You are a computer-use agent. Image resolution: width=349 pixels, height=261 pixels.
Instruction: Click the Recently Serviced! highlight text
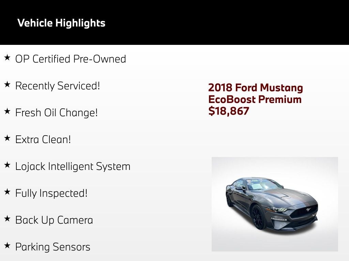(x=58, y=86)
